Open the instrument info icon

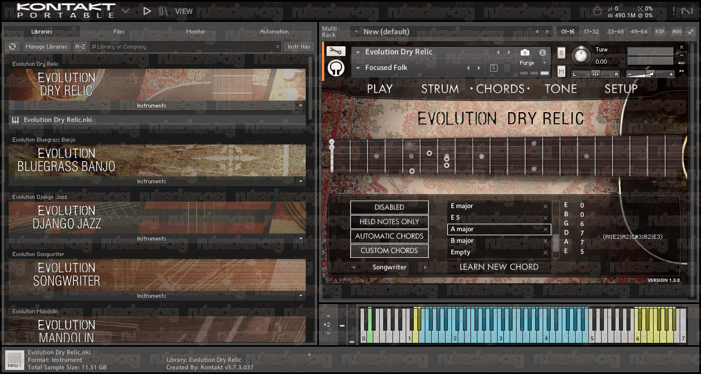pyautogui.click(x=543, y=52)
